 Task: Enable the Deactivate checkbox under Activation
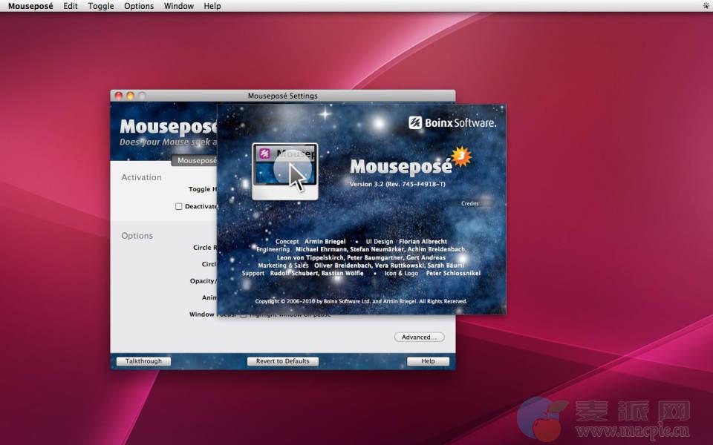[x=178, y=206]
